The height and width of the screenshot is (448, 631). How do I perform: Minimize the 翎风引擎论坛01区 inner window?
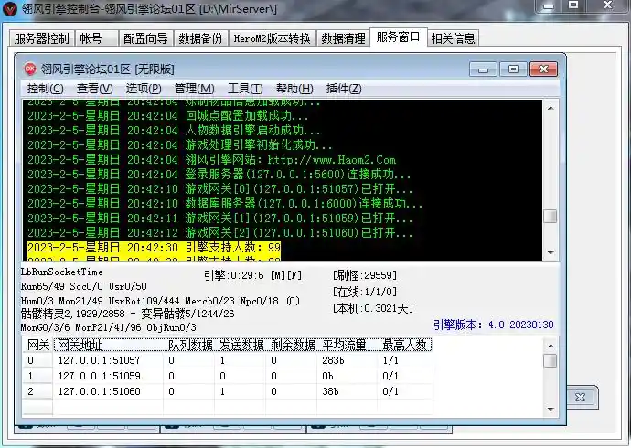click(483, 69)
